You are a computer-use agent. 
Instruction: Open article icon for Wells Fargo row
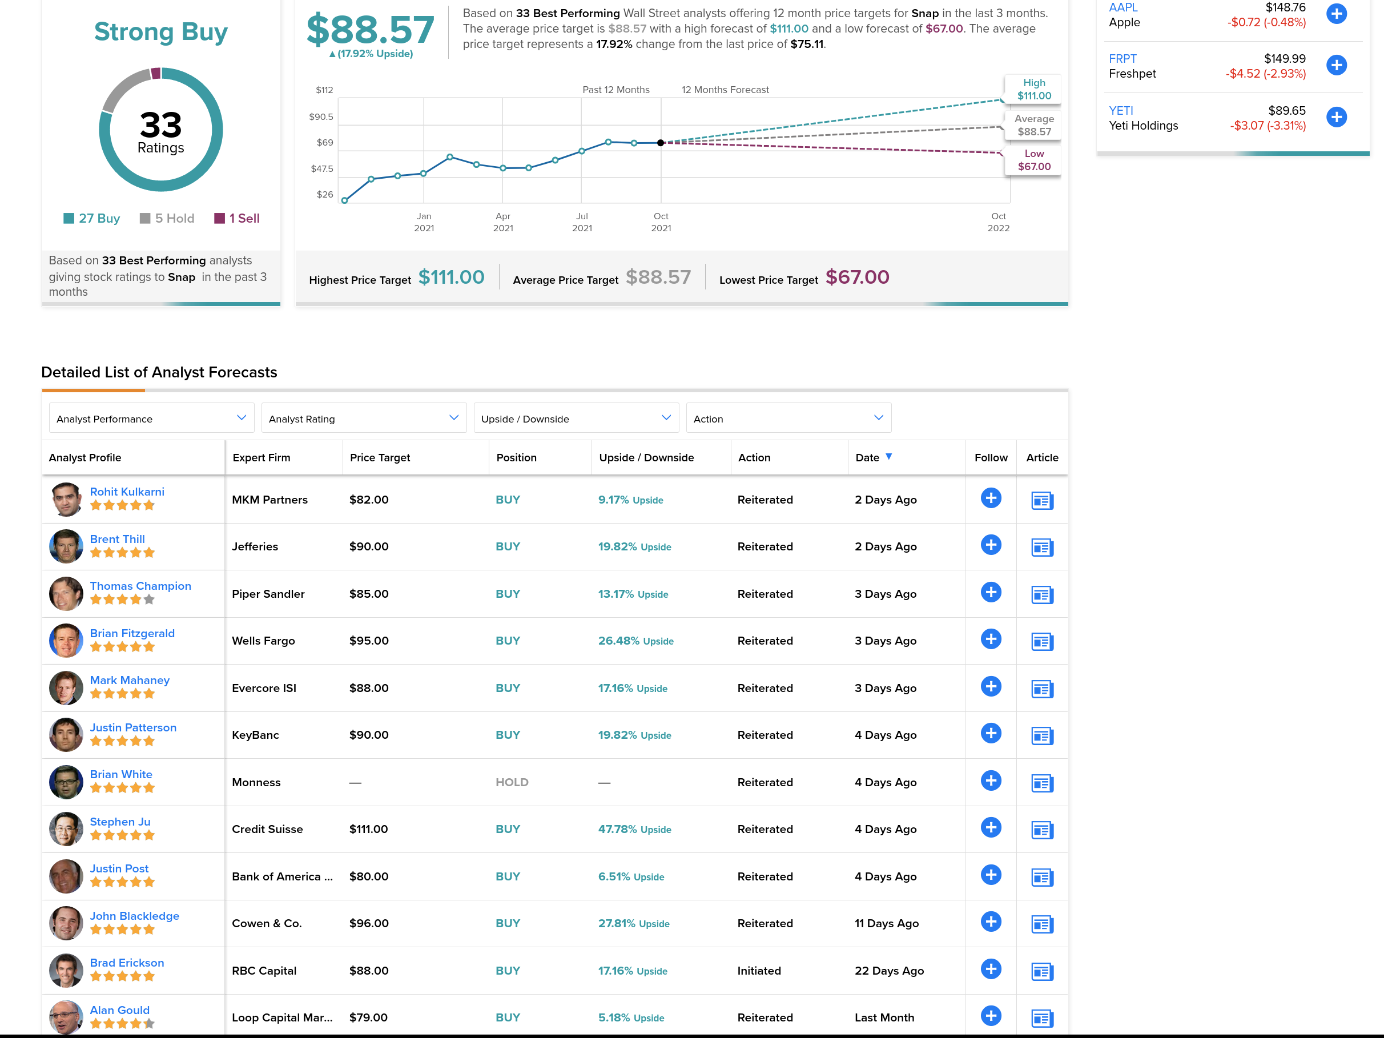(x=1043, y=642)
